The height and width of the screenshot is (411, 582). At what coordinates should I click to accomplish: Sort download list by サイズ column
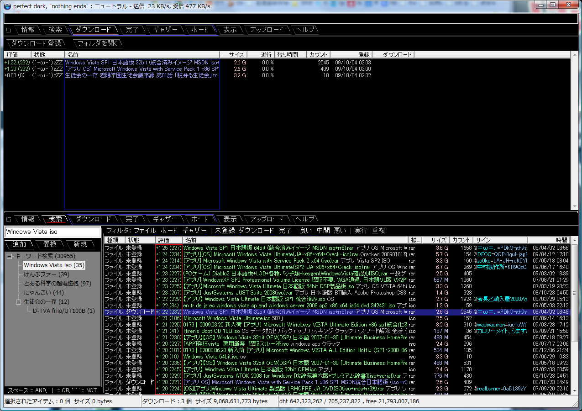pos(233,55)
